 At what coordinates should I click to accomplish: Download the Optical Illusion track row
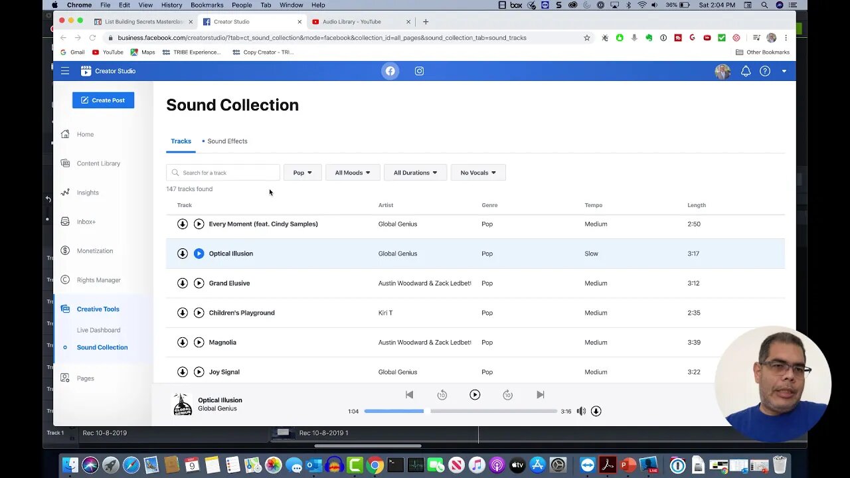183,254
